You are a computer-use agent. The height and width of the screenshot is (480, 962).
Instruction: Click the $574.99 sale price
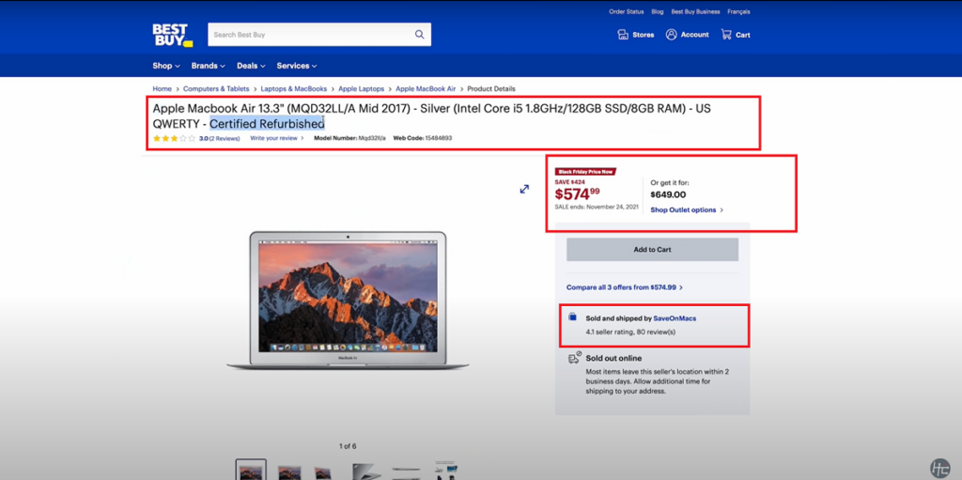(x=577, y=194)
